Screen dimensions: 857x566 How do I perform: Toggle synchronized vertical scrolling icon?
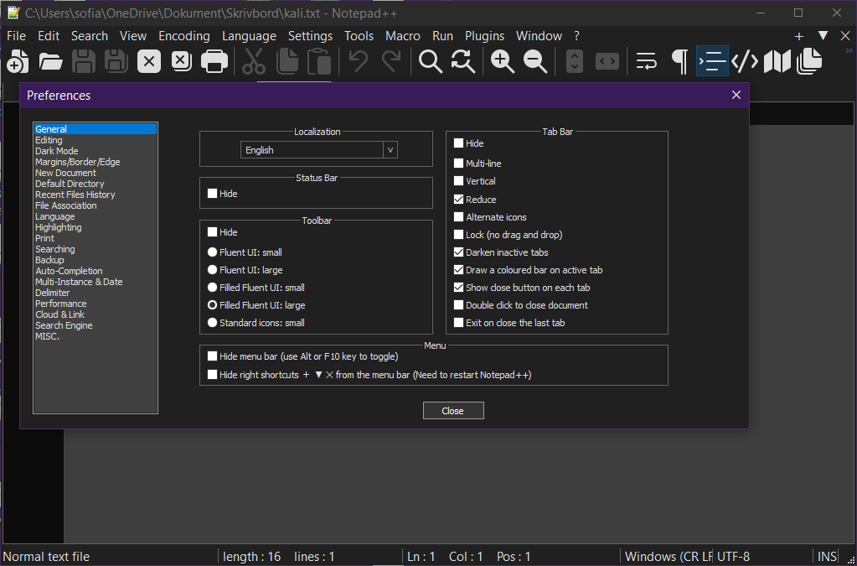[x=575, y=60]
